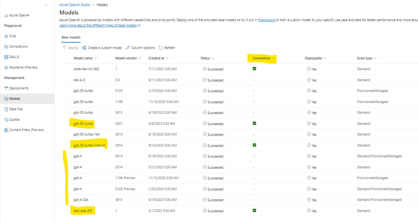
Task: Go to Azure OpenAI Studio breadcrumb
Action: point(75,5)
